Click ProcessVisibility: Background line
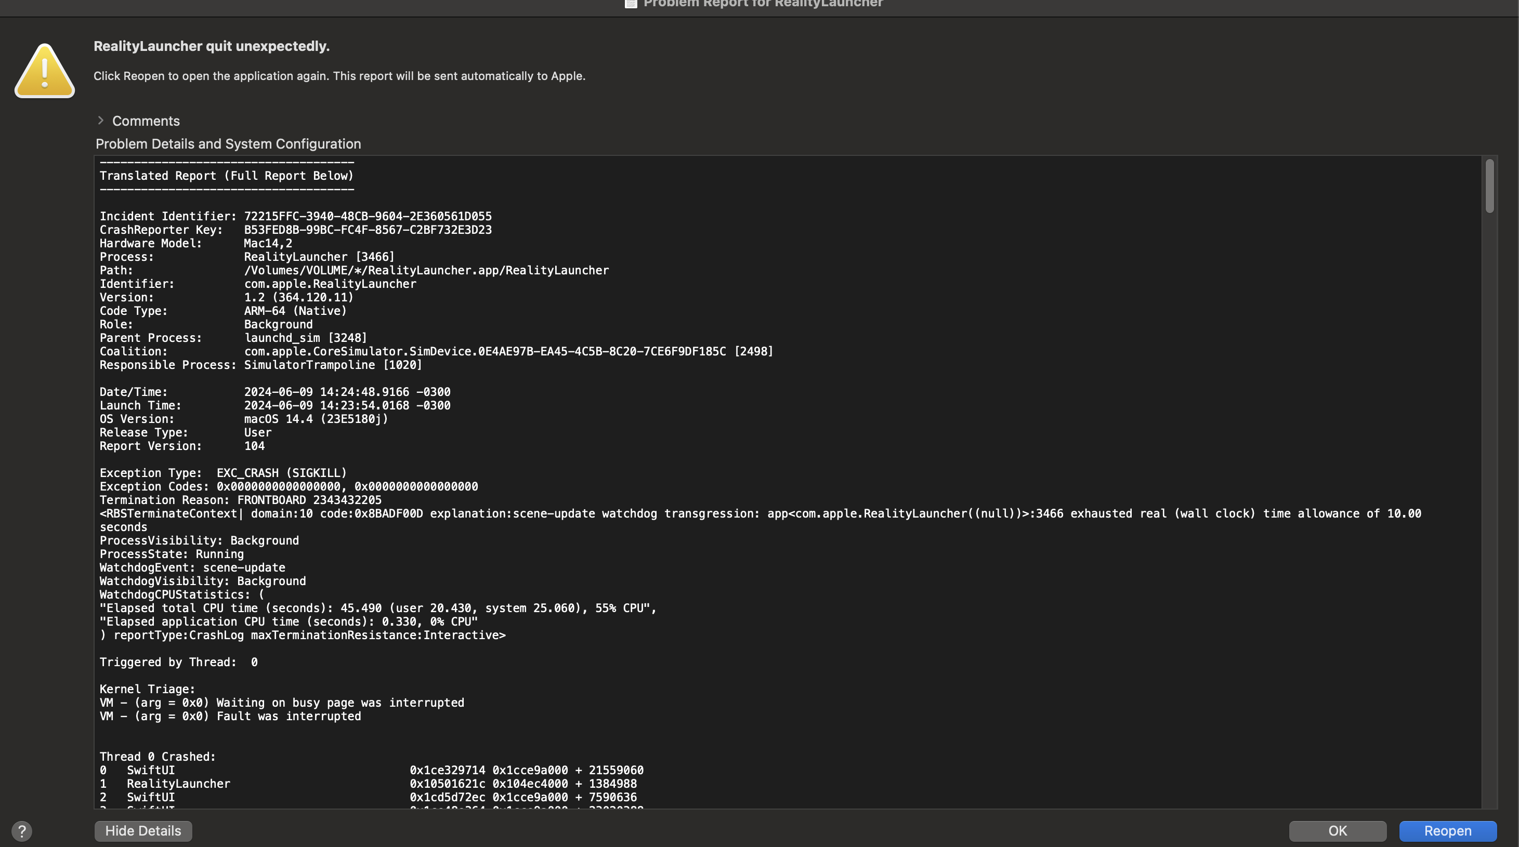The width and height of the screenshot is (1519, 847). click(x=199, y=541)
